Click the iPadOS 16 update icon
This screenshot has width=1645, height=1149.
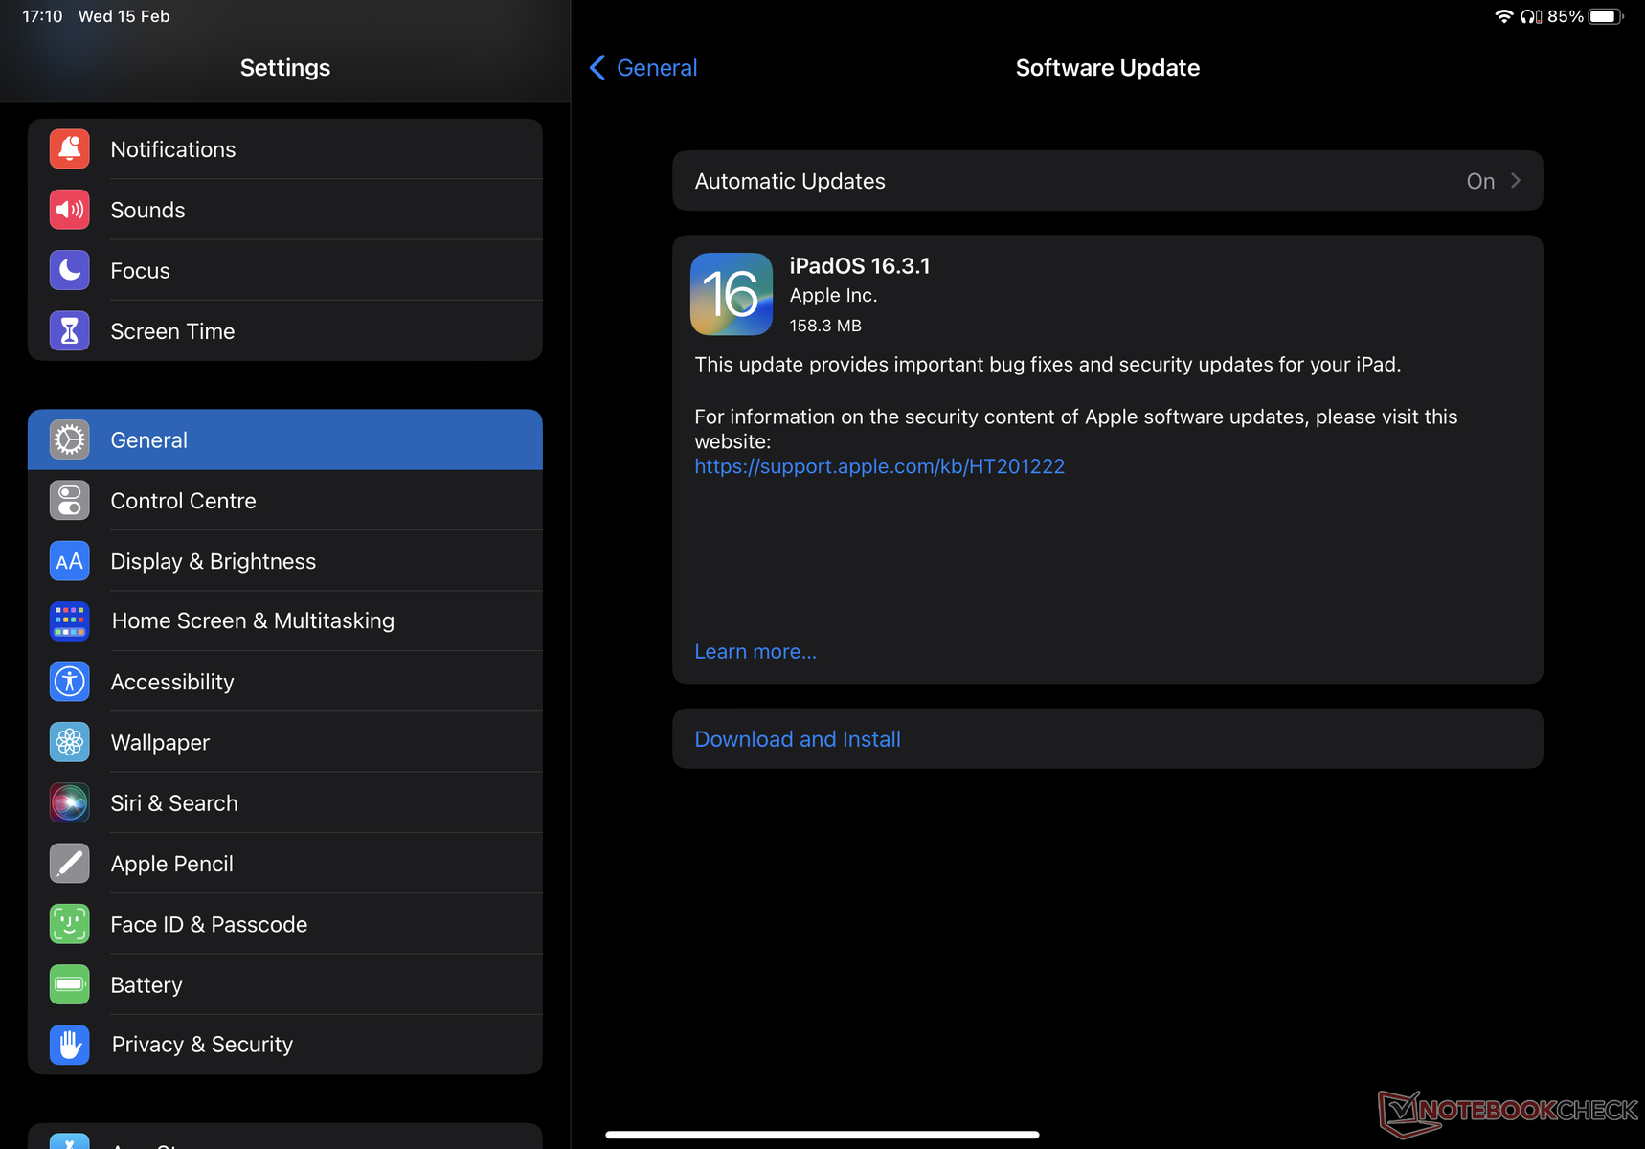point(732,294)
